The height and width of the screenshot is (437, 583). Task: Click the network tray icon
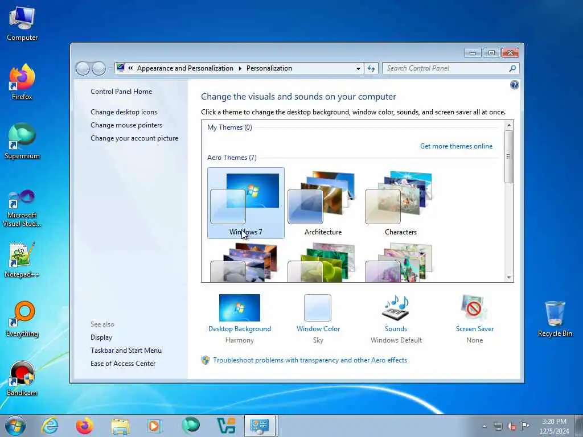tap(498, 426)
